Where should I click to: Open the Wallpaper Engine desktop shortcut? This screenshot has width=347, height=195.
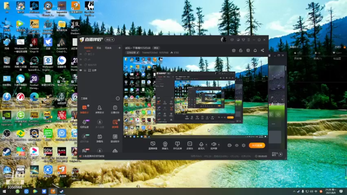[x=48, y=63]
